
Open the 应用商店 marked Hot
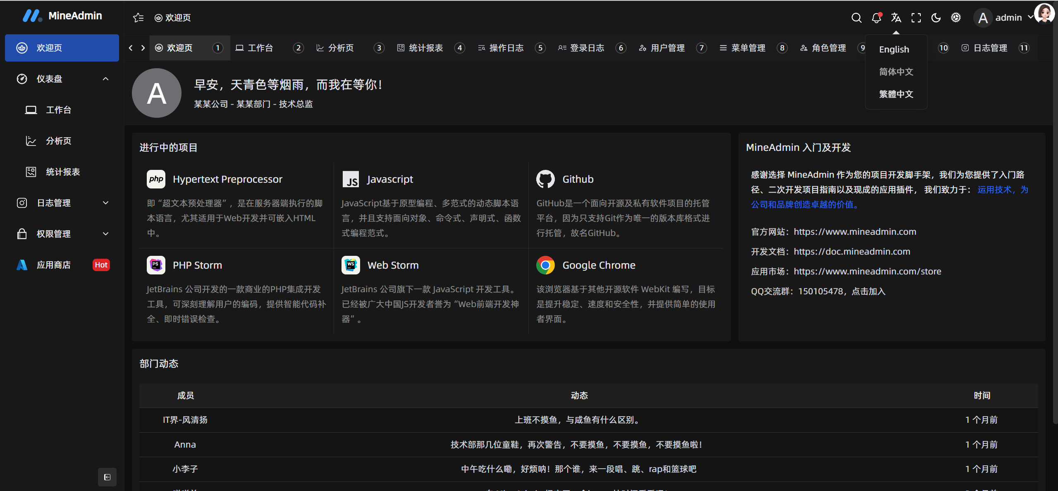[x=54, y=265]
